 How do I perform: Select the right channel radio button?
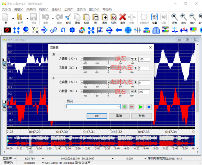click(x=4, y=109)
